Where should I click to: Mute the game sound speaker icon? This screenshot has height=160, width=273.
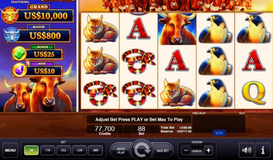click(x=246, y=150)
